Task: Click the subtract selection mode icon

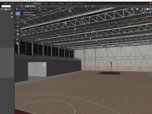Action: coord(30,6)
